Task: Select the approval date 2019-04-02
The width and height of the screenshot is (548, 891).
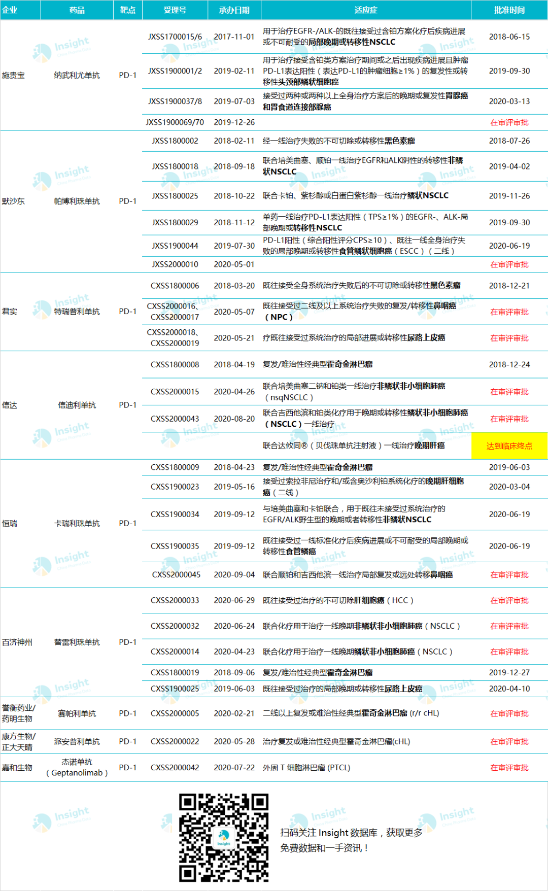Action: coord(509,166)
